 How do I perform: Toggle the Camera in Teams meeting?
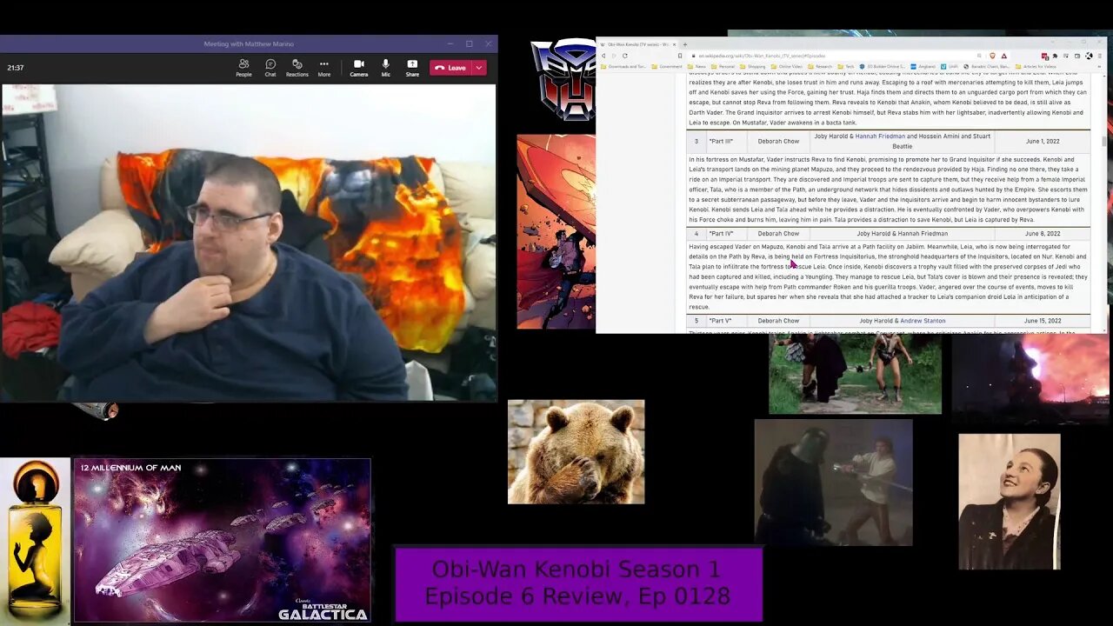358,68
